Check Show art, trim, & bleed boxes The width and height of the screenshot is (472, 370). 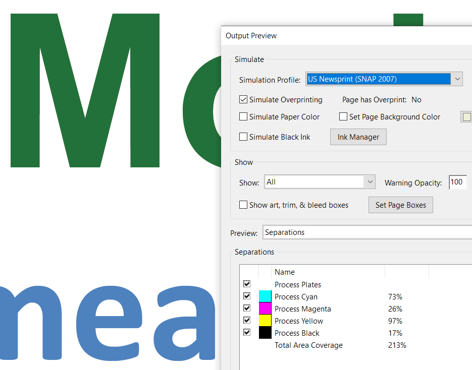tap(243, 205)
